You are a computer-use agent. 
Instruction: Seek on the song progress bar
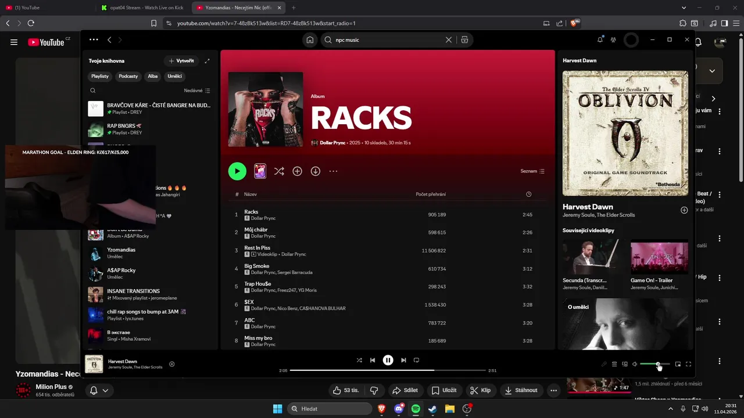point(388,370)
